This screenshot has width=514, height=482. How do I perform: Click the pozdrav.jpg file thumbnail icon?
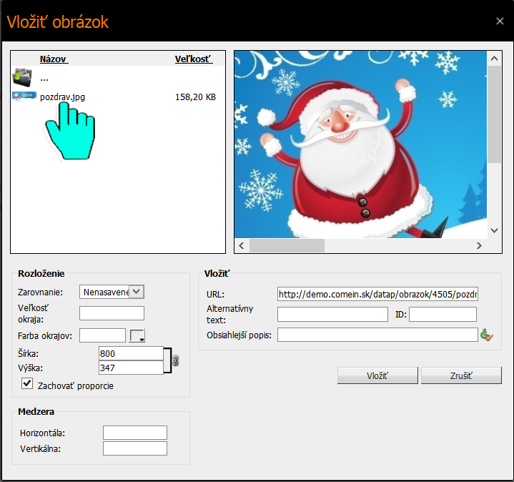click(22, 96)
